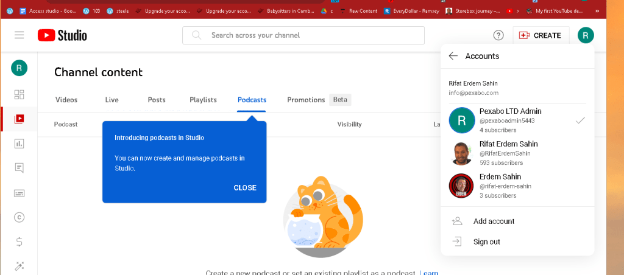
Task: Click the Add account person icon
Action: [x=457, y=221]
